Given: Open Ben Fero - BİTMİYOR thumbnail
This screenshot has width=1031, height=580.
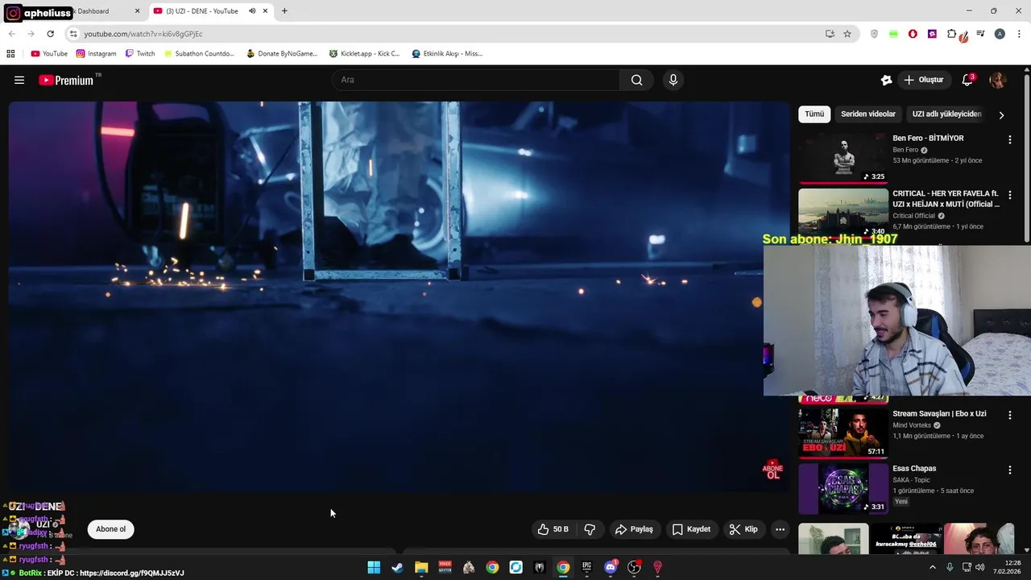Looking at the screenshot, I should (x=843, y=158).
